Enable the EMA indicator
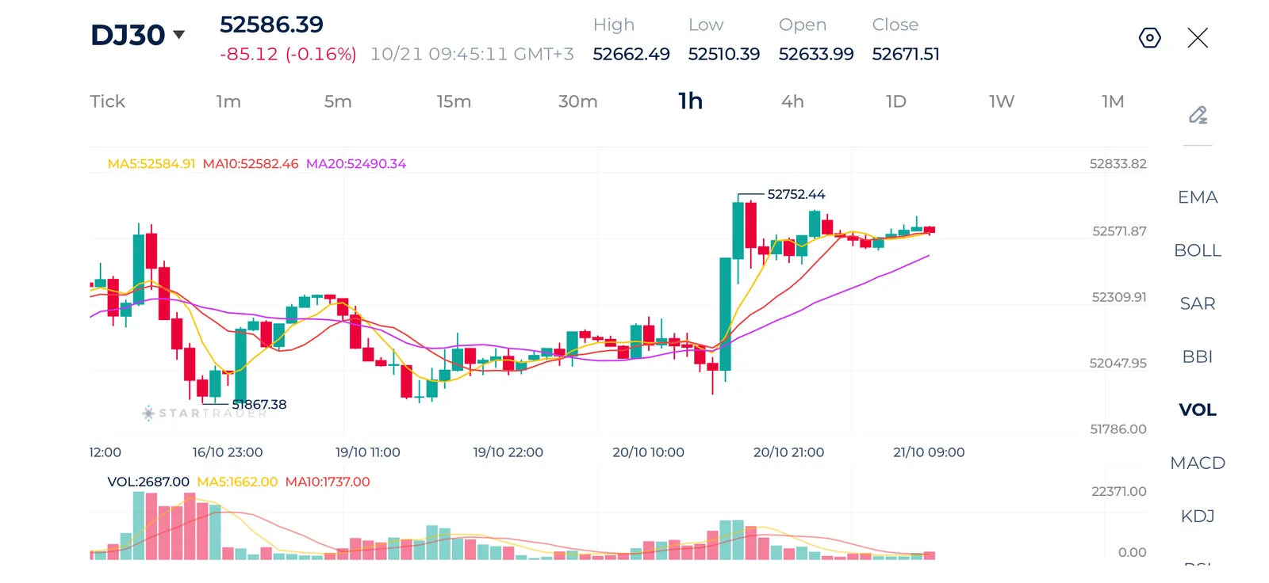Screen dimensions: 1269x583 point(1198,197)
